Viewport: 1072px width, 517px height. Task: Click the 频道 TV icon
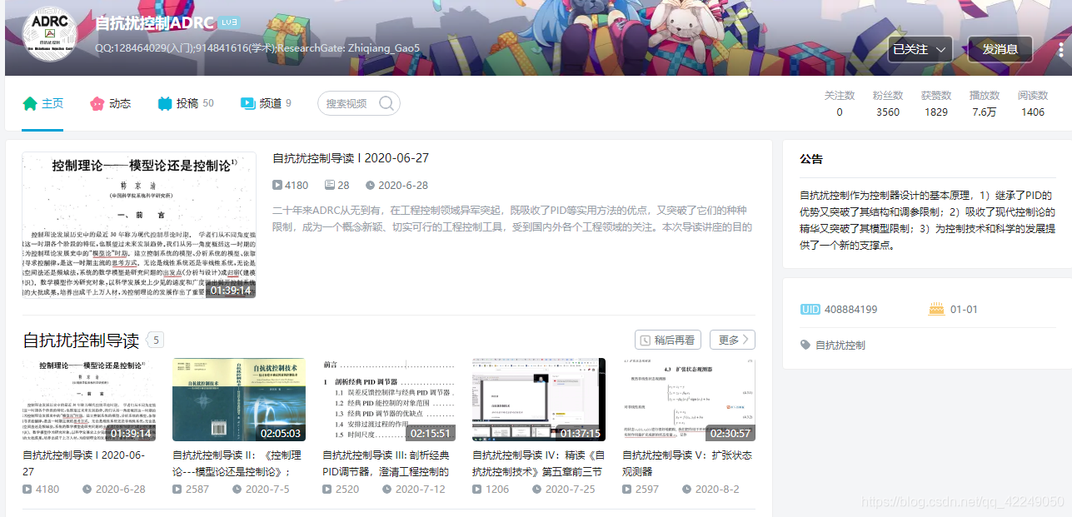click(247, 104)
